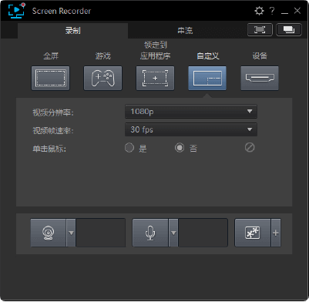Open the 视频分辨率 1080p dropdown
Image resolution: width=309 pixels, height=302 pixels.
coord(191,112)
